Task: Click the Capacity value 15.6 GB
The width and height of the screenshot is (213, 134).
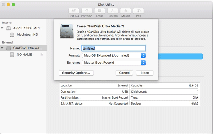Action: pyautogui.click(x=193, y=86)
